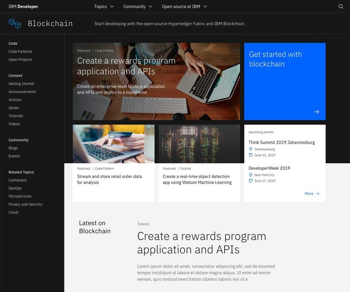
Task: Click the search magnifier icon
Action: point(341,7)
